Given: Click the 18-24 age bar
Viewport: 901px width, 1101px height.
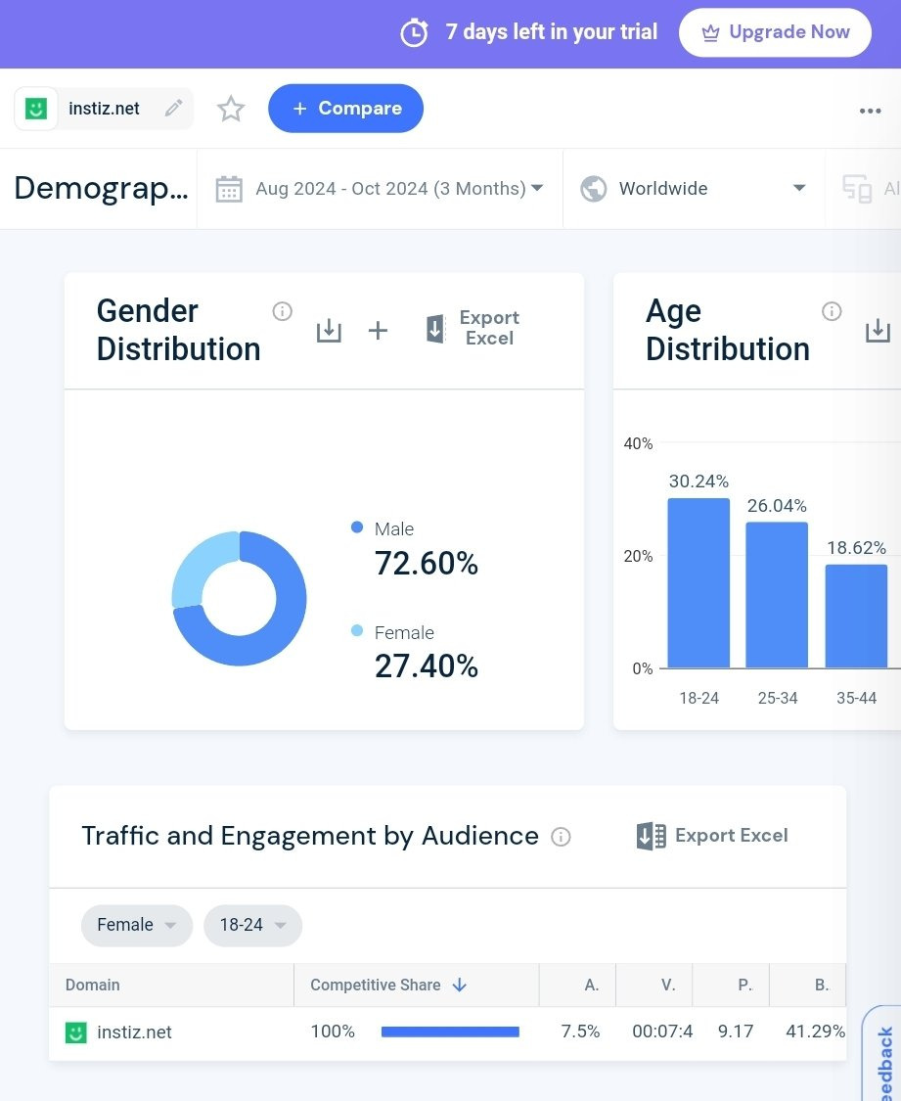Looking at the screenshot, I should point(698,583).
